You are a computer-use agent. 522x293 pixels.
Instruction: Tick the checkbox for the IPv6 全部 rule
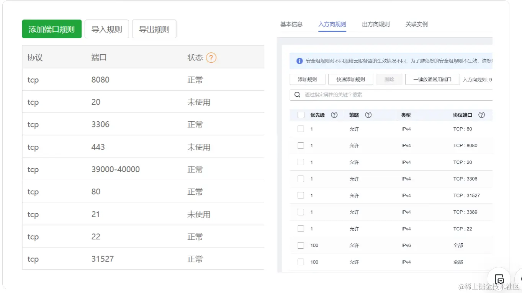301,245
